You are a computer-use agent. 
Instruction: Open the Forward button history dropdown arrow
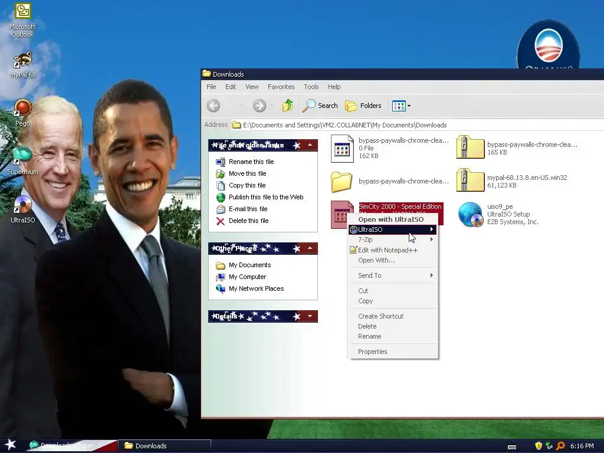point(271,106)
